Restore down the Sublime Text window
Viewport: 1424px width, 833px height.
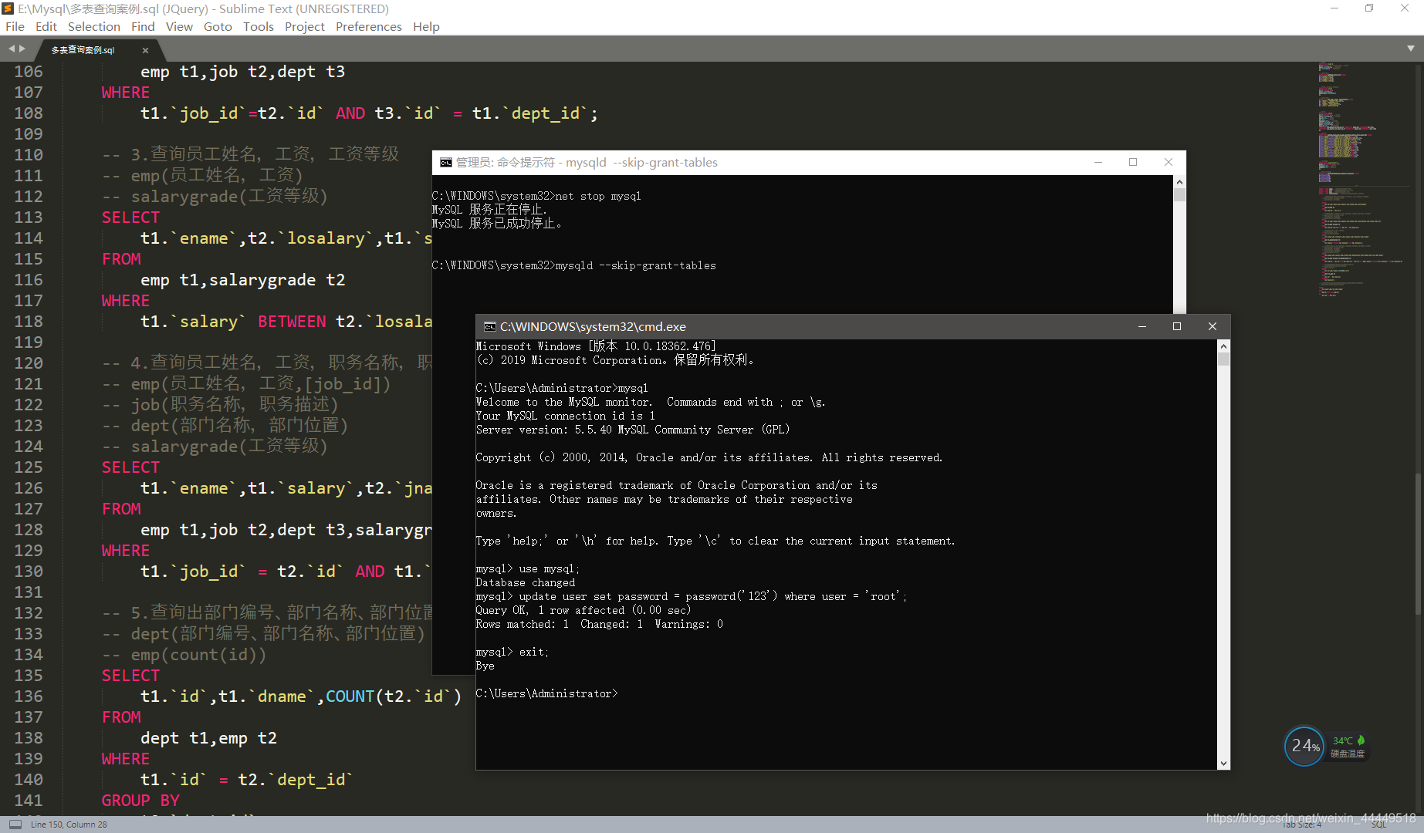[1369, 8]
